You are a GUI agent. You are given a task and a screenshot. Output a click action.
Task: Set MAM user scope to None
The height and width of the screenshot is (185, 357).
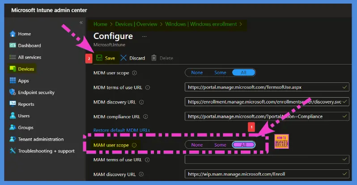[x=197, y=145]
